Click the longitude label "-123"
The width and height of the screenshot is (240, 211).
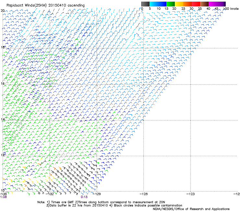pyautogui.click(x=191, y=194)
